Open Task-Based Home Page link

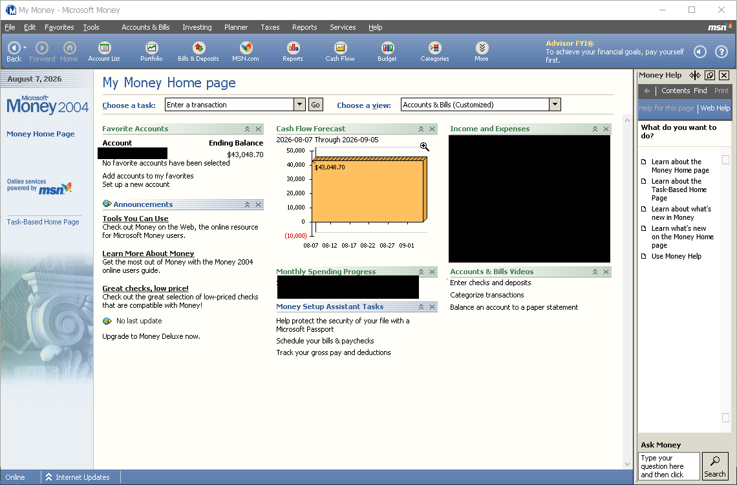tap(43, 222)
